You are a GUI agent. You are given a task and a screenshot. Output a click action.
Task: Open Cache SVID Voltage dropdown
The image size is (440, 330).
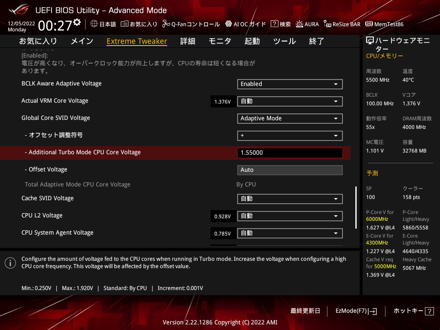click(x=290, y=199)
